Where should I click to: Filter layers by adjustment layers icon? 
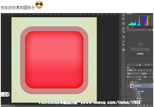pyautogui.click(x=142, y=70)
